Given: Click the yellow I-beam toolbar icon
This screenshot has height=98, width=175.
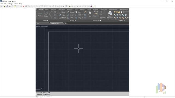Looking at the screenshot, I should (15, 6).
